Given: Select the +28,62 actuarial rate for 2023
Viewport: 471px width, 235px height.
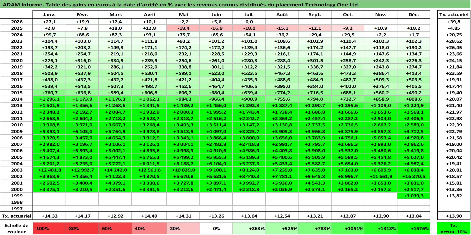Looking at the screenshot, I should pos(454,41).
